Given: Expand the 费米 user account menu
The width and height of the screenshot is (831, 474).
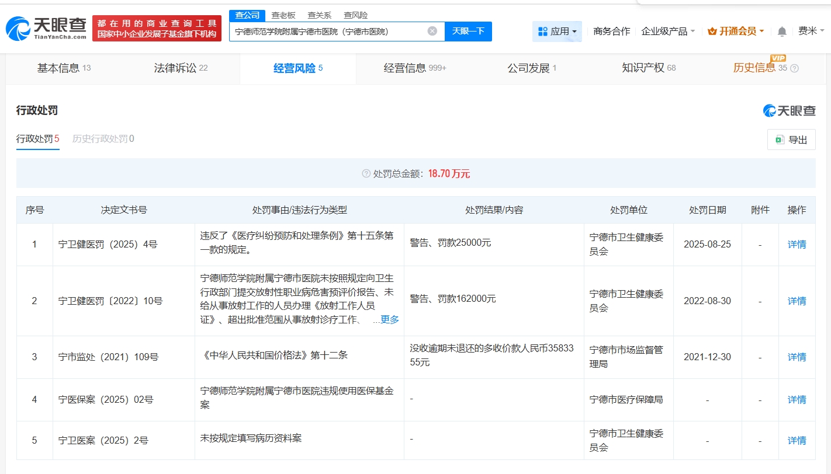Looking at the screenshot, I should point(811,32).
